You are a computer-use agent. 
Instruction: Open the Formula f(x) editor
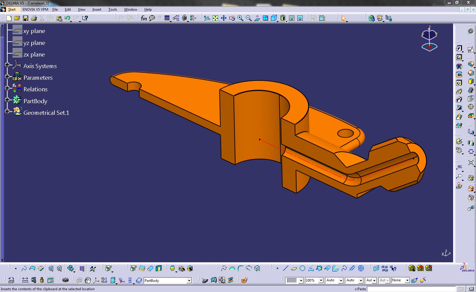[144, 18]
